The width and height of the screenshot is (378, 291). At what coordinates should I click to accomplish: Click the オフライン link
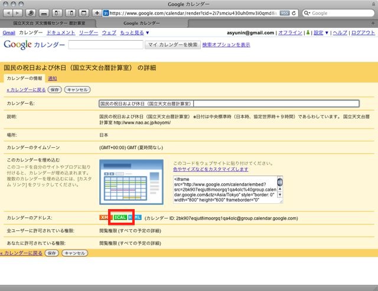point(290,32)
